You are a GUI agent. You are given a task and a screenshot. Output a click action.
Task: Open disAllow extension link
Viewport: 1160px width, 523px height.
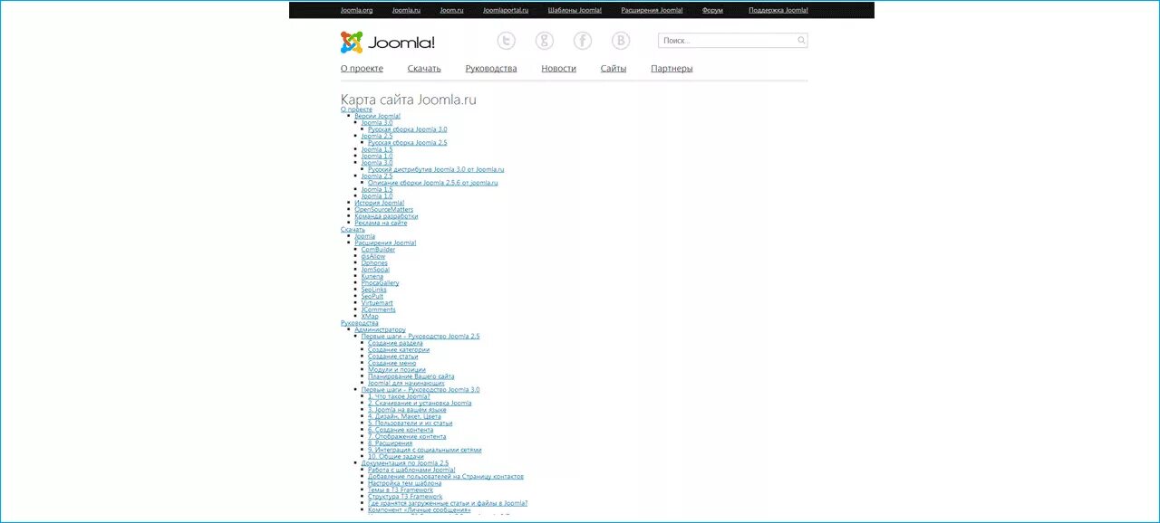(373, 256)
